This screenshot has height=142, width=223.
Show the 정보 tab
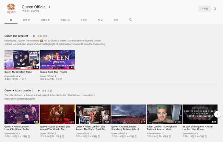point(116,20)
